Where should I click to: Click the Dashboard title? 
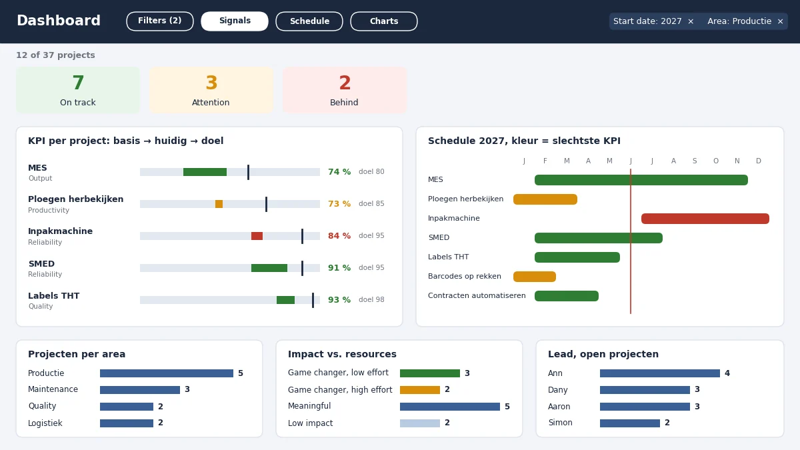59,21
